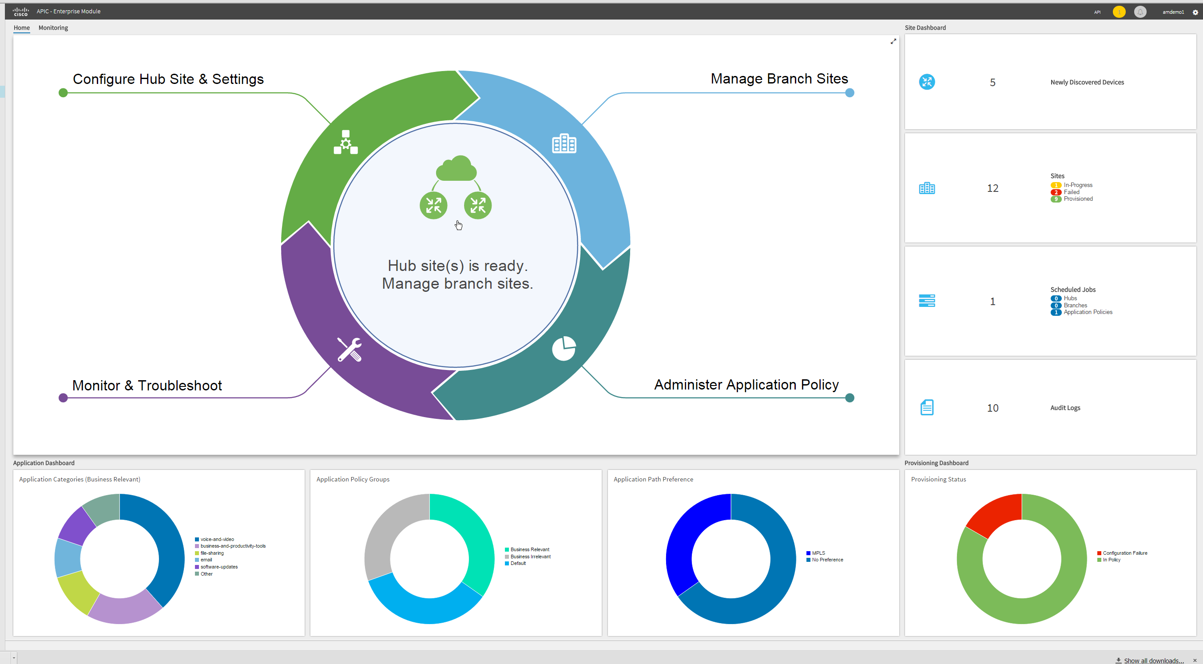
Task: Click the wrench troubleshoot icon on wheel
Action: click(349, 349)
